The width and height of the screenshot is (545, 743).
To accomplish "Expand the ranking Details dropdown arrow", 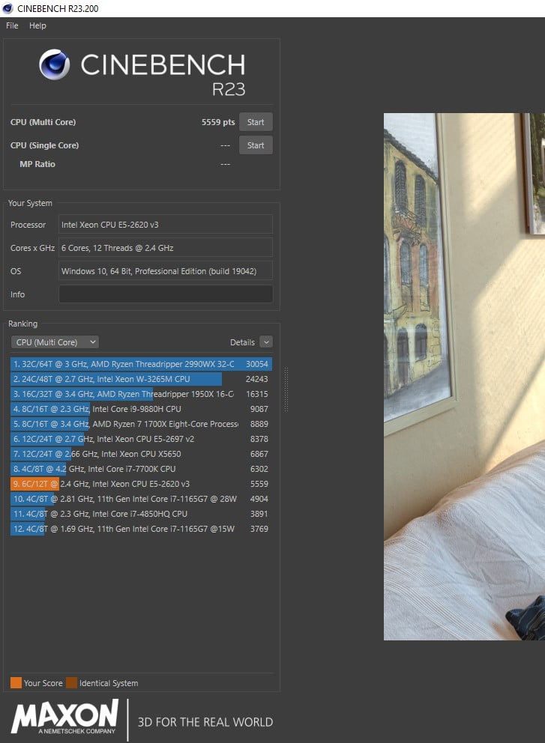I will point(266,342).
